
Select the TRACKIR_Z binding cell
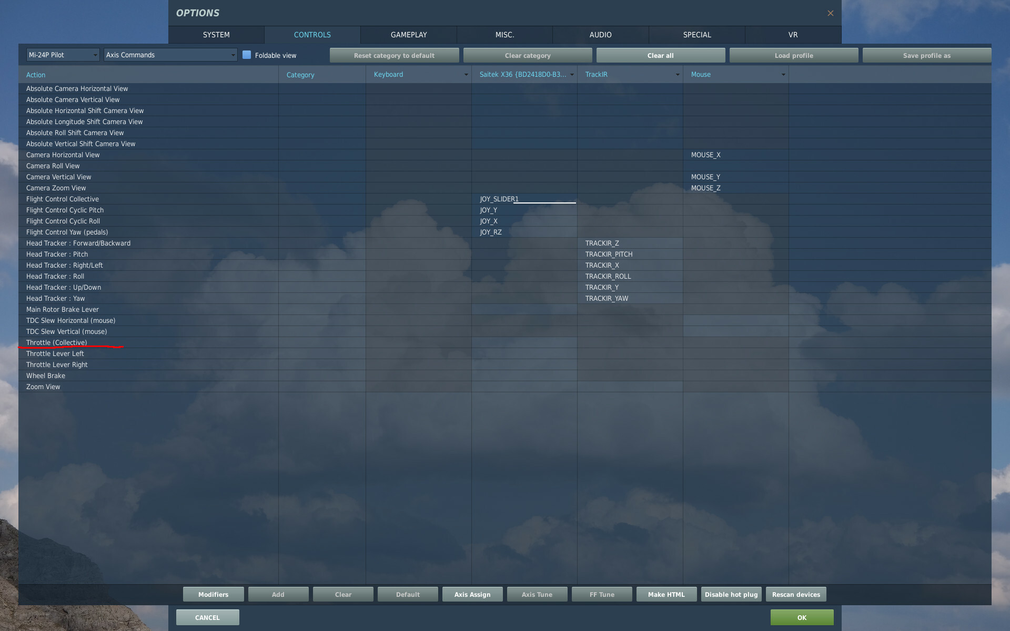click(x=630, y=243)
